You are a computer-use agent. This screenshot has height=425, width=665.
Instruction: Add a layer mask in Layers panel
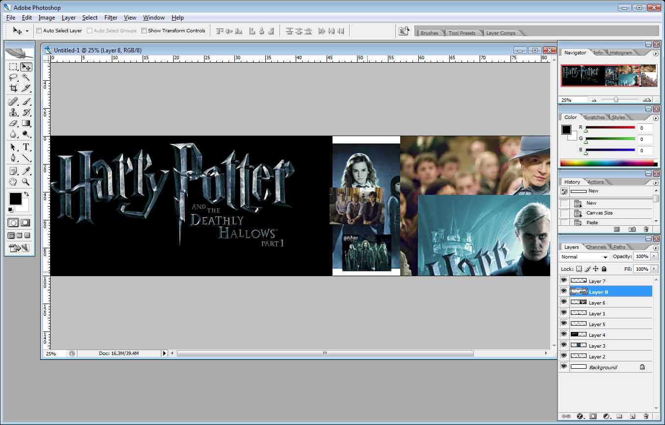click(593, 416)
